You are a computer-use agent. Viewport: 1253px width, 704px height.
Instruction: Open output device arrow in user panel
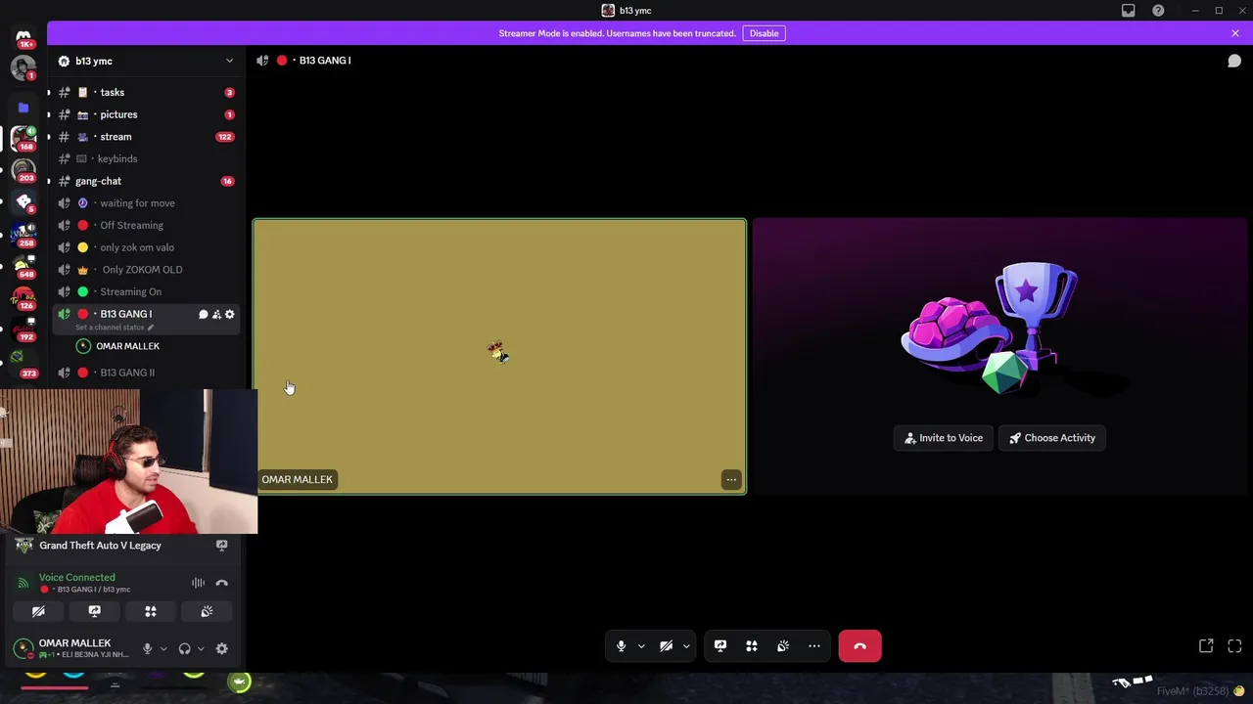(x=201, y=648)
